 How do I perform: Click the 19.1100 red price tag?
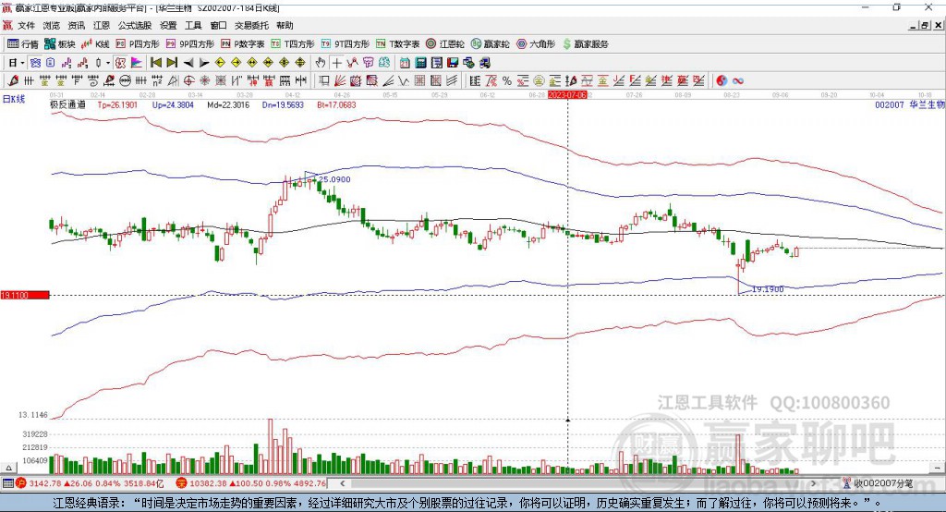pos(25,295)
